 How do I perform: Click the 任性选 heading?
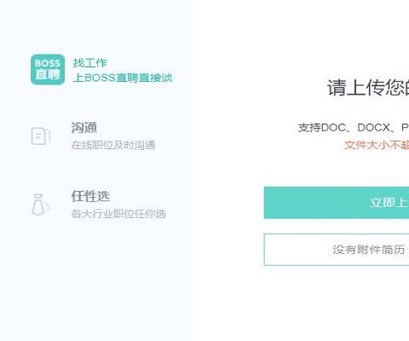(x=90, y=196)
